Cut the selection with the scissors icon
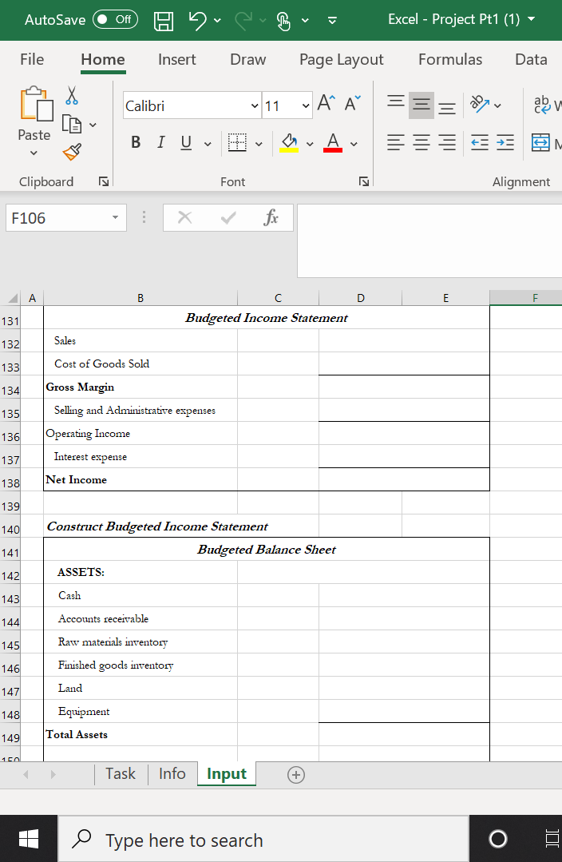The width and height of the screenshot is (562, 862). [71, 95]
